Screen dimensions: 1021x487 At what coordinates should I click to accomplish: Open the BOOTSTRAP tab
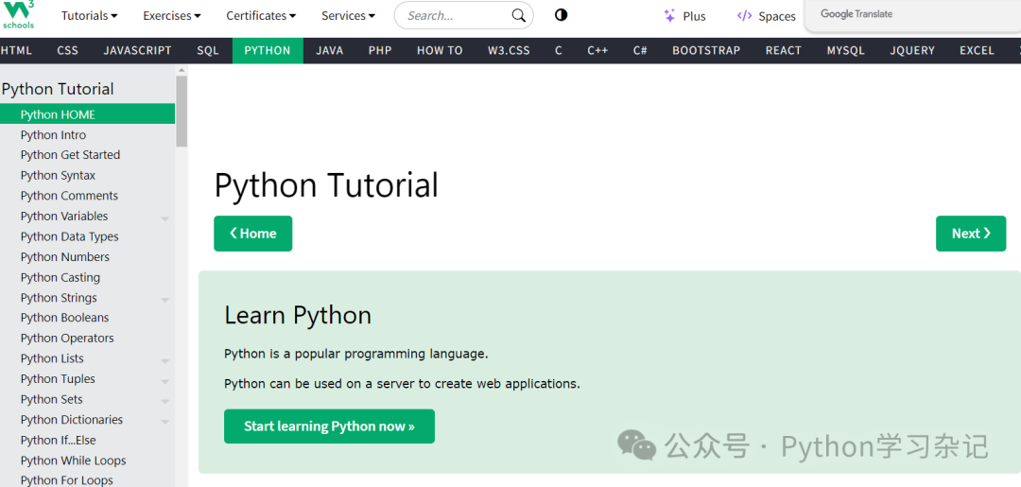pos(706,50)
